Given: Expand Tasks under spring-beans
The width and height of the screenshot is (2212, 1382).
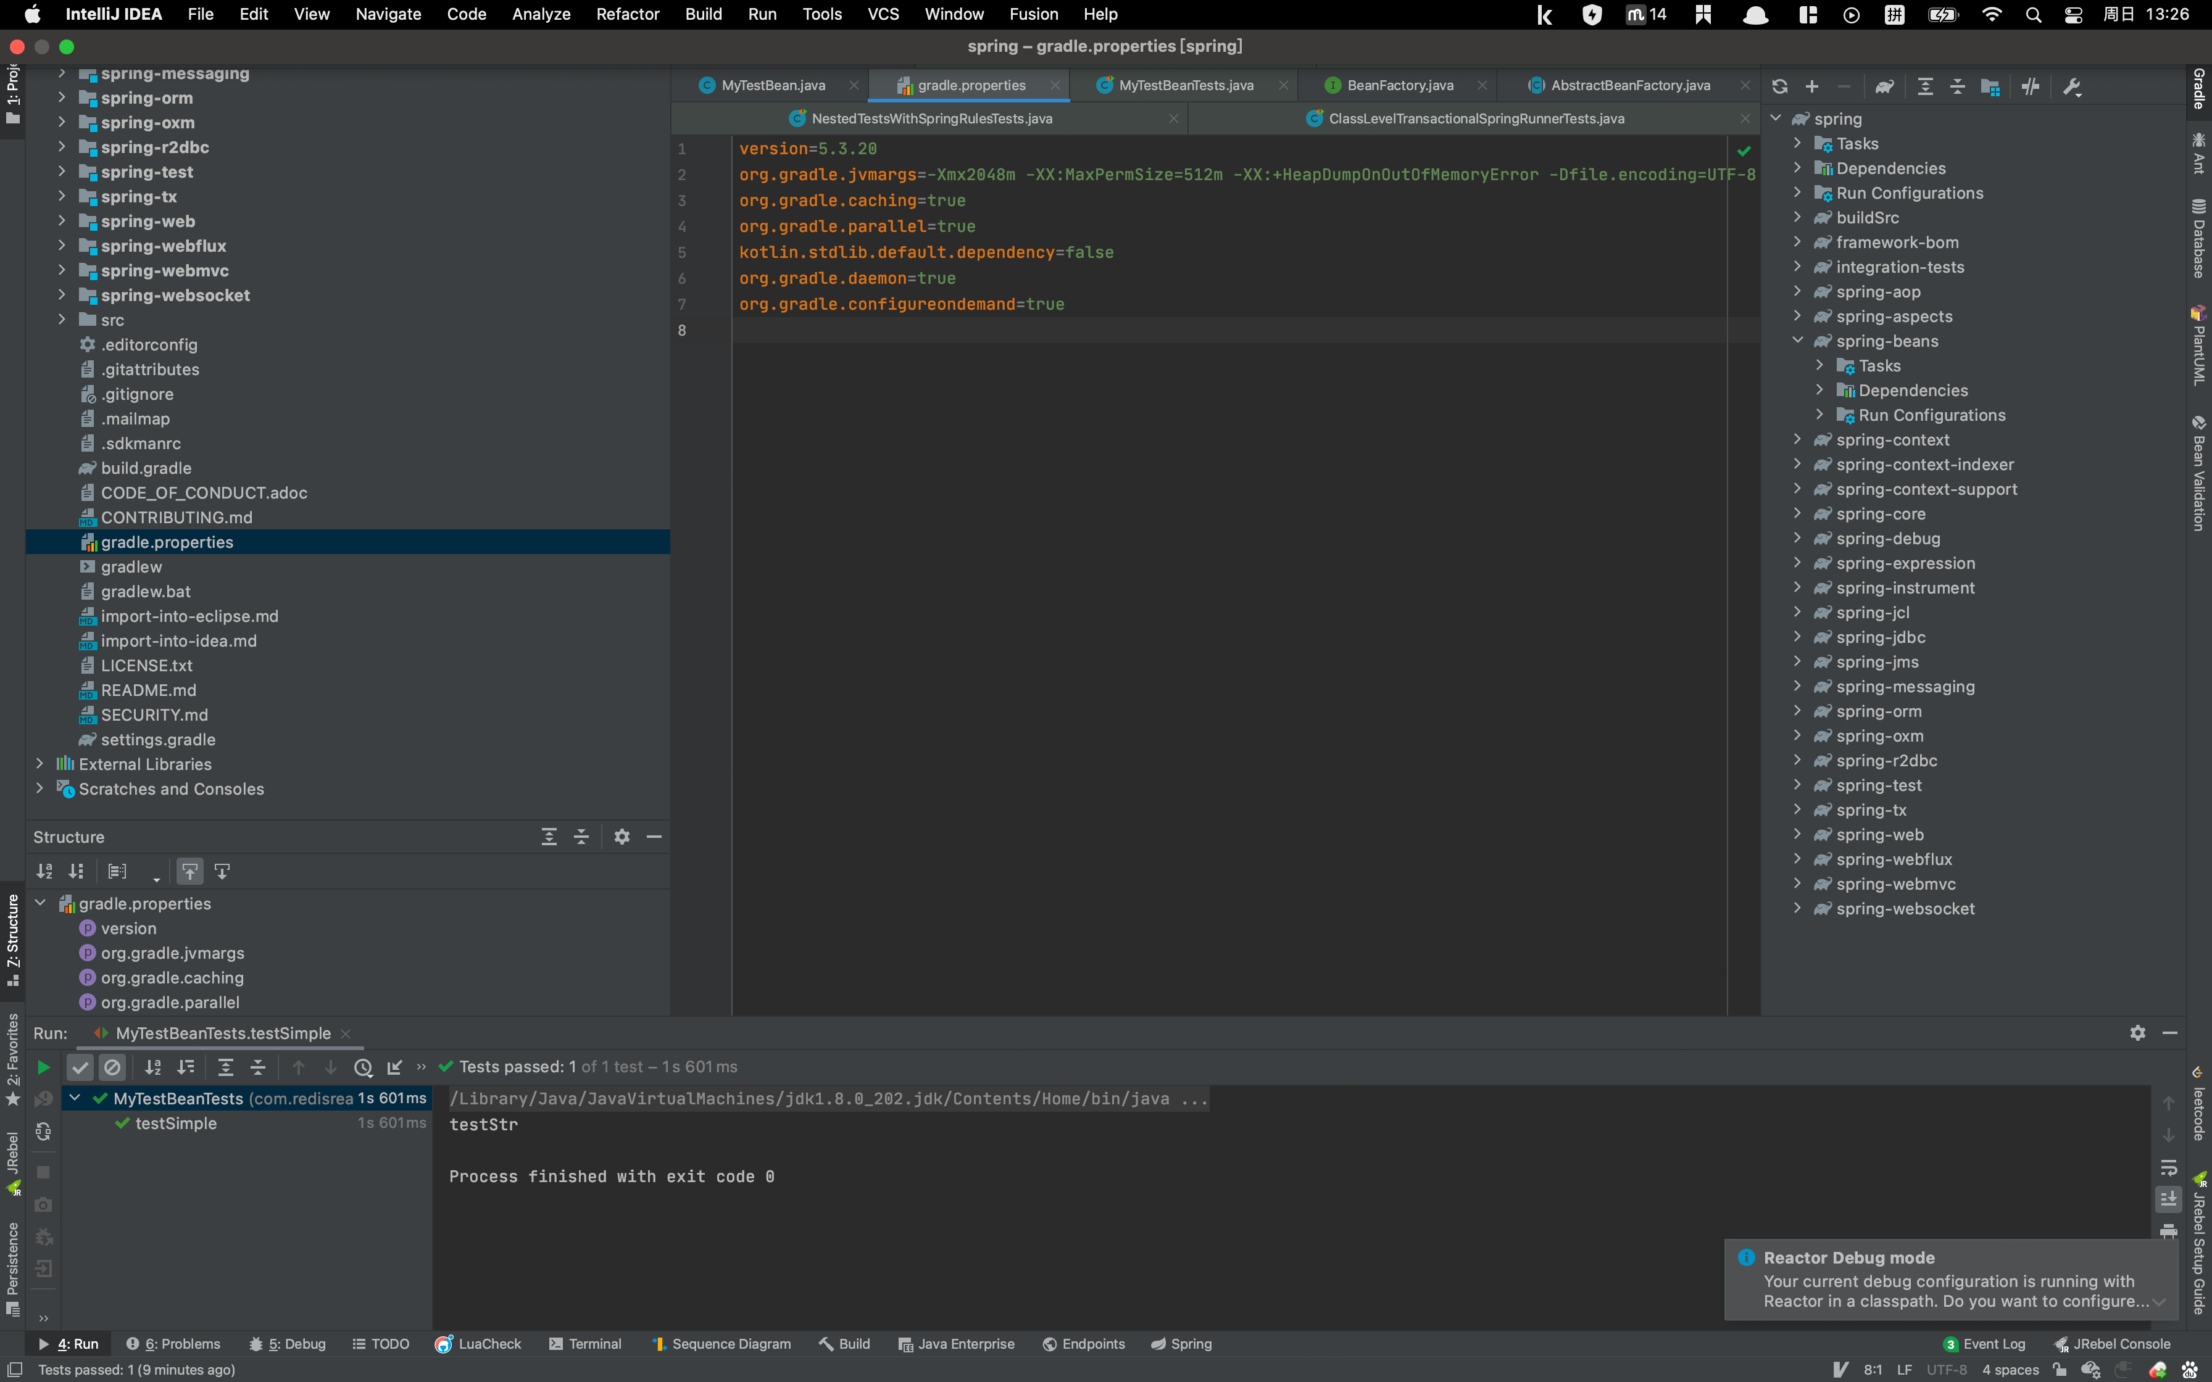Looking at the screenshot, I should click(1819, 366).
